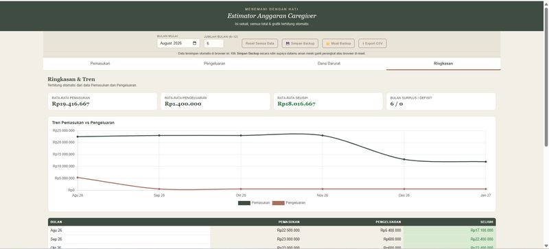The image size is (549, 249).
Task: Click the Ringkasan & Tren heading
Action: (x=71, y=80)
